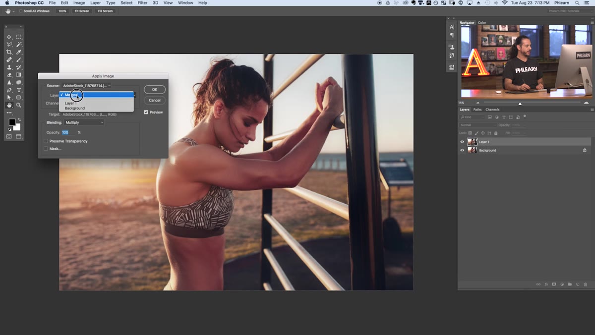Select the Eraser tool

pos(9,75)
